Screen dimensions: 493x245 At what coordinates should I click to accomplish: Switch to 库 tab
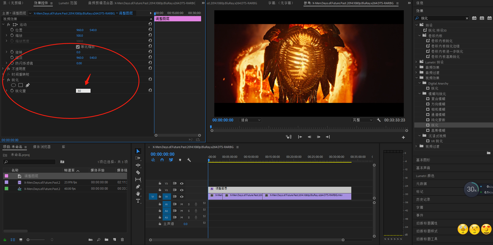pyautogui.click(x=63, y=147)
